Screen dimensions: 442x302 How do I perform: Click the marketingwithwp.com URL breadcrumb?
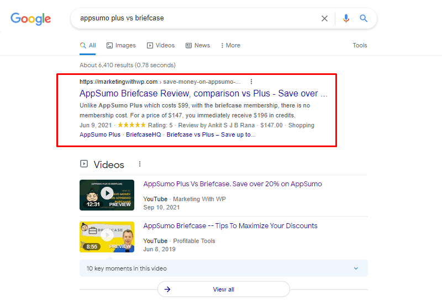tap(160, 82)
